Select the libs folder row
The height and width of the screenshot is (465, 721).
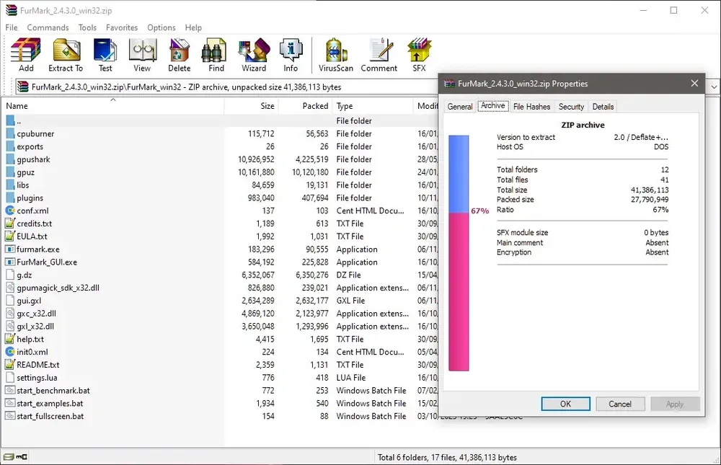point(219,185)
